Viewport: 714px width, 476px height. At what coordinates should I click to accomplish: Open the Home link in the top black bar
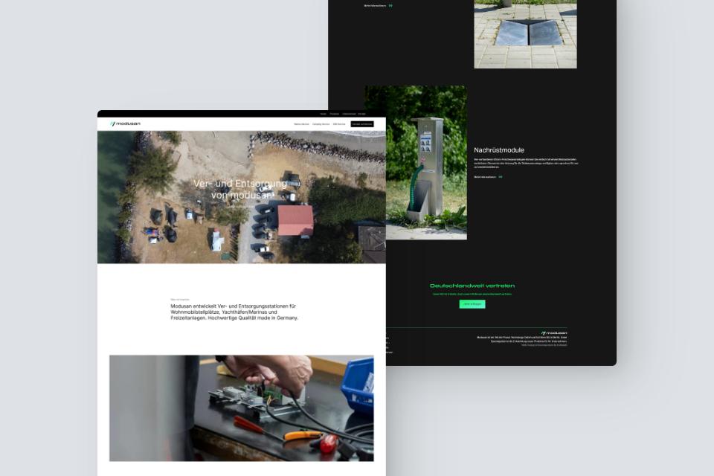pyautogui.click(x=324, y=114)
